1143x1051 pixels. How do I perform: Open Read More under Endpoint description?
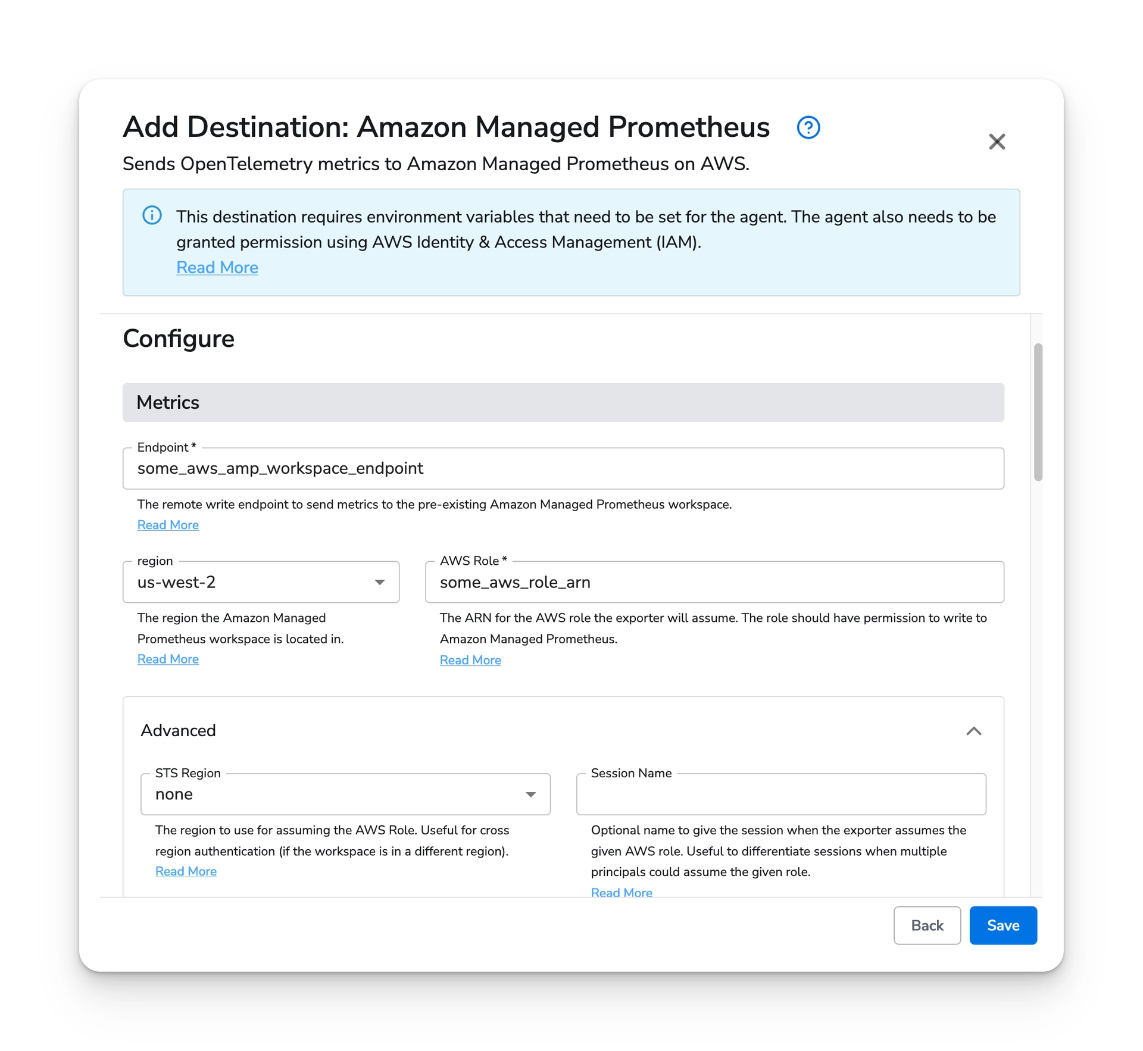[x=168, y=525]
